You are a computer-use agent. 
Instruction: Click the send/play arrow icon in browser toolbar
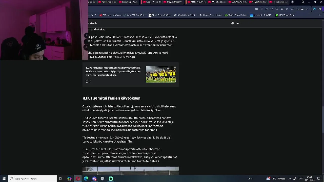coord(287,9)
